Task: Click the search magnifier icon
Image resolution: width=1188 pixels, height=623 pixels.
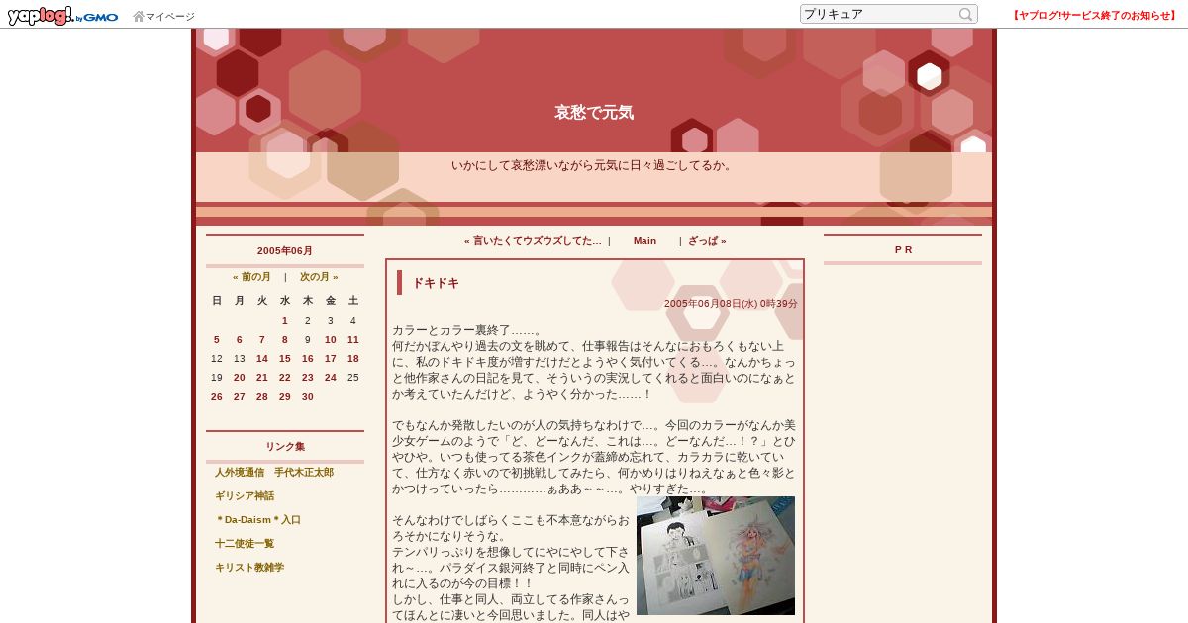Action: [x=965, y=14]
